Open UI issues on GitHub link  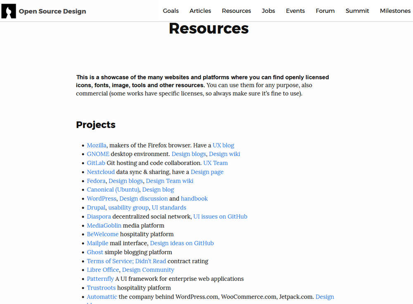click(x=220, y=216)
